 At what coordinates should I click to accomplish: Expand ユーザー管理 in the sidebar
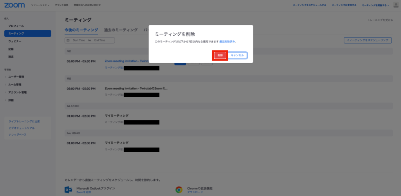coord(16,77)
